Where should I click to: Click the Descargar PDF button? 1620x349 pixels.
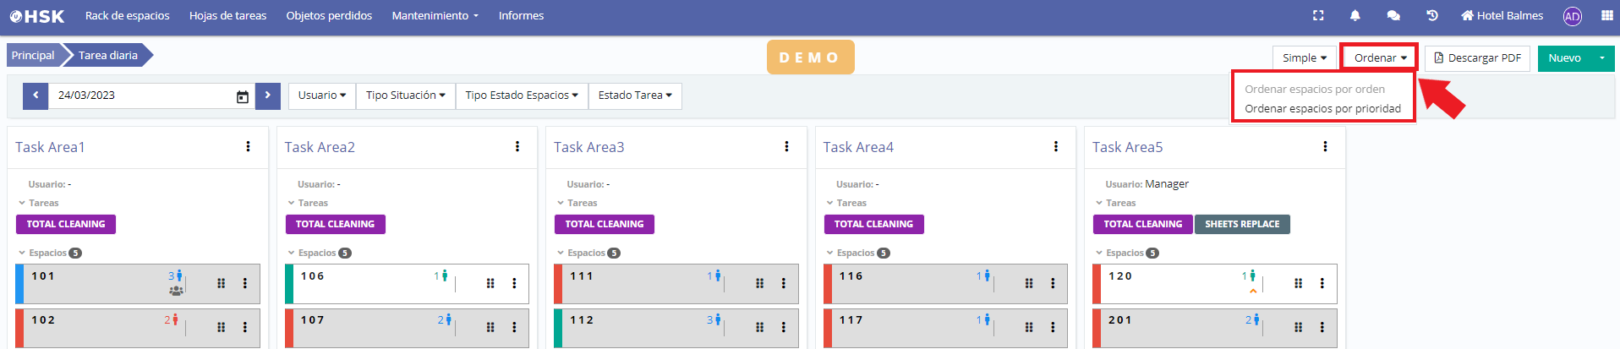point(1477,58)
